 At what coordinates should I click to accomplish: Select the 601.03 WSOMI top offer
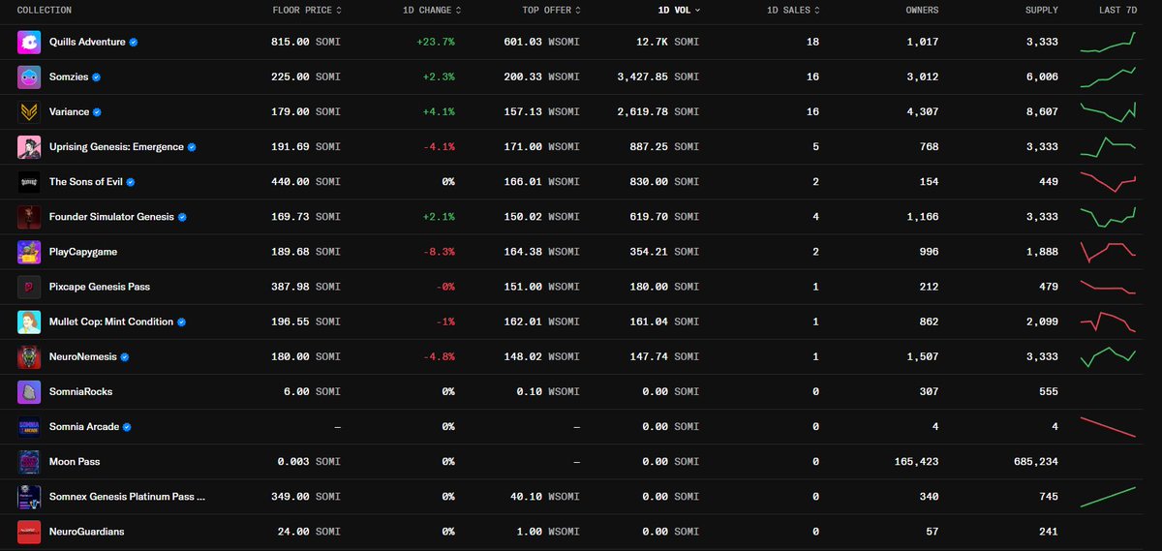click(541, 43)
